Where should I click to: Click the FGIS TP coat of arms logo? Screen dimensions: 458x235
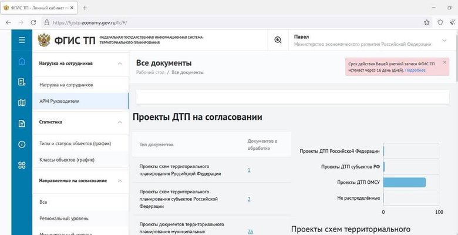[44, 40]
